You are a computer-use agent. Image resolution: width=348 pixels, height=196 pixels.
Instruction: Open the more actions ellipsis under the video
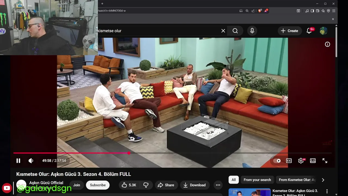point(218,185)
